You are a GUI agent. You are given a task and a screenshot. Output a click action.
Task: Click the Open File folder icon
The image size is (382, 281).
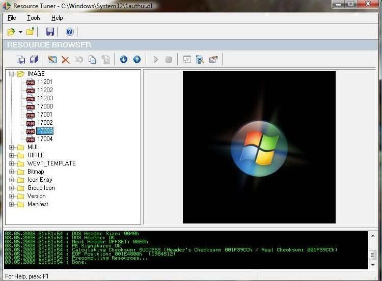[11, 32]
